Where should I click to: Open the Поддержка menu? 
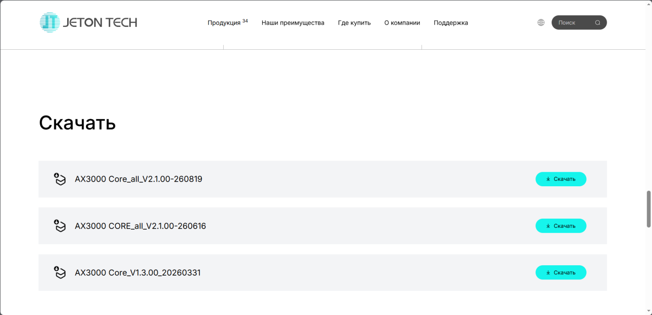[451, 23]
